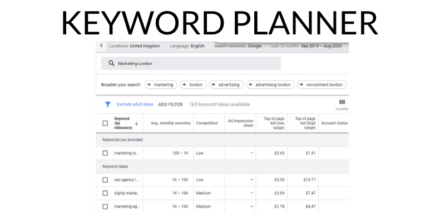Image resolution: width=445 pixels, height=222 pixels.
Task: Click plus icon on recruitment london chip
Action: 301,85
